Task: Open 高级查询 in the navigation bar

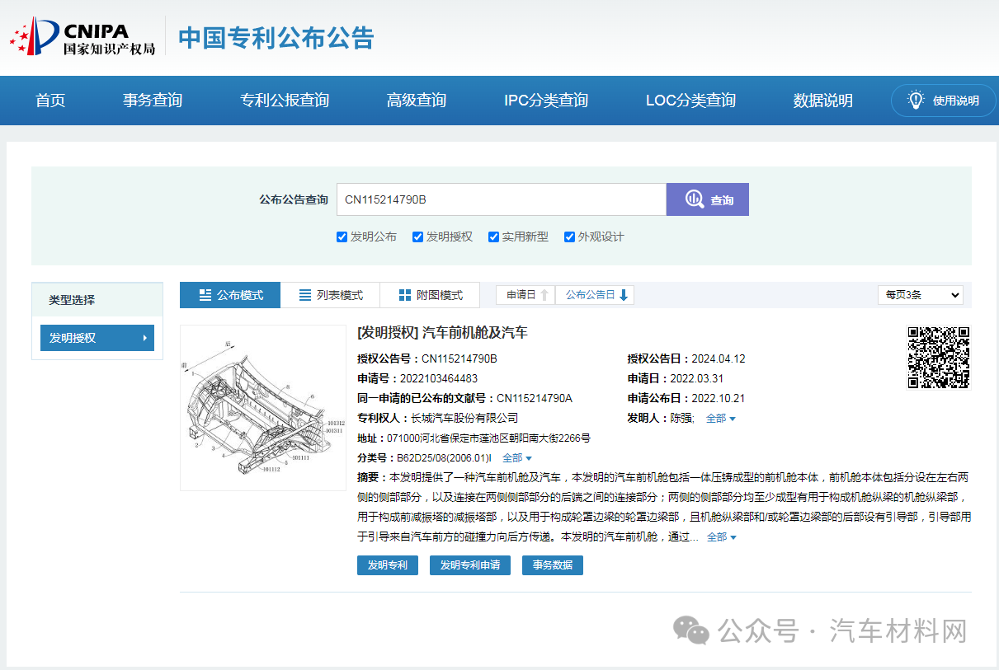Action: [x=417, y=101]
